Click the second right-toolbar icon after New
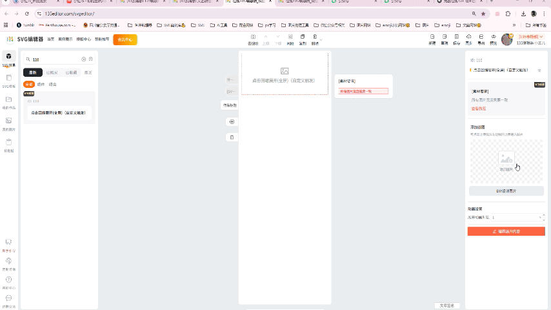This screenshot has width=551, height=310. (445, 39)
